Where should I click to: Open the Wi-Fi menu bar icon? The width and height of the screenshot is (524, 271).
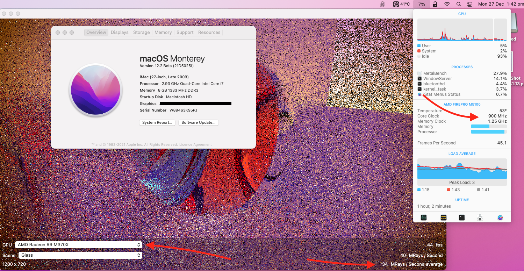pos(447,4)
